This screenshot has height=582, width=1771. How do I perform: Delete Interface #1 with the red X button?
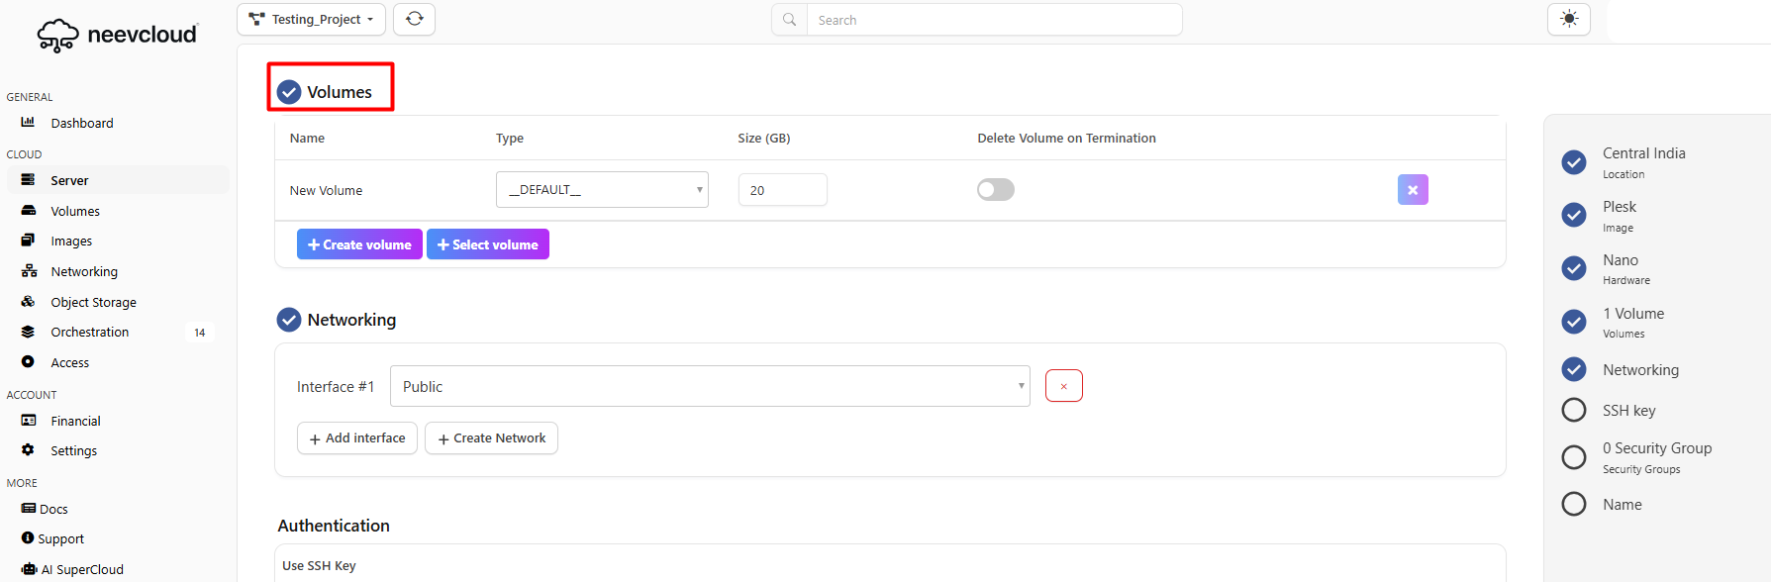1063,386
